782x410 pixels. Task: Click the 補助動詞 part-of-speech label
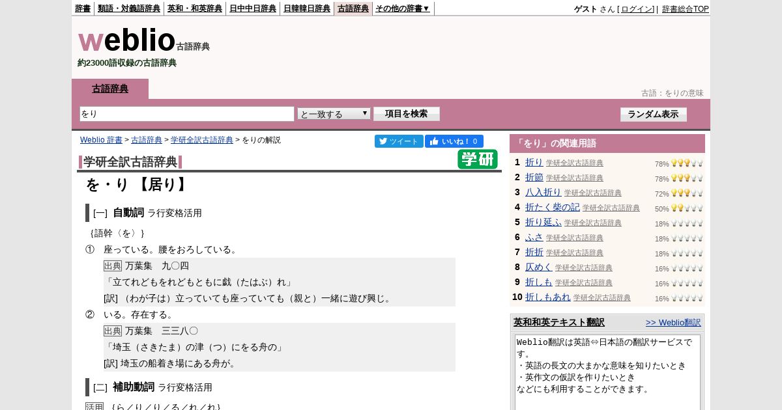[134, 387]
